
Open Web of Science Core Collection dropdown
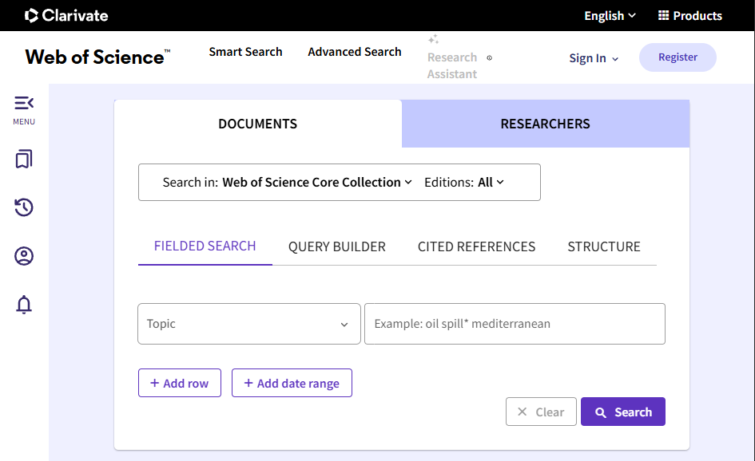point(317,182)
